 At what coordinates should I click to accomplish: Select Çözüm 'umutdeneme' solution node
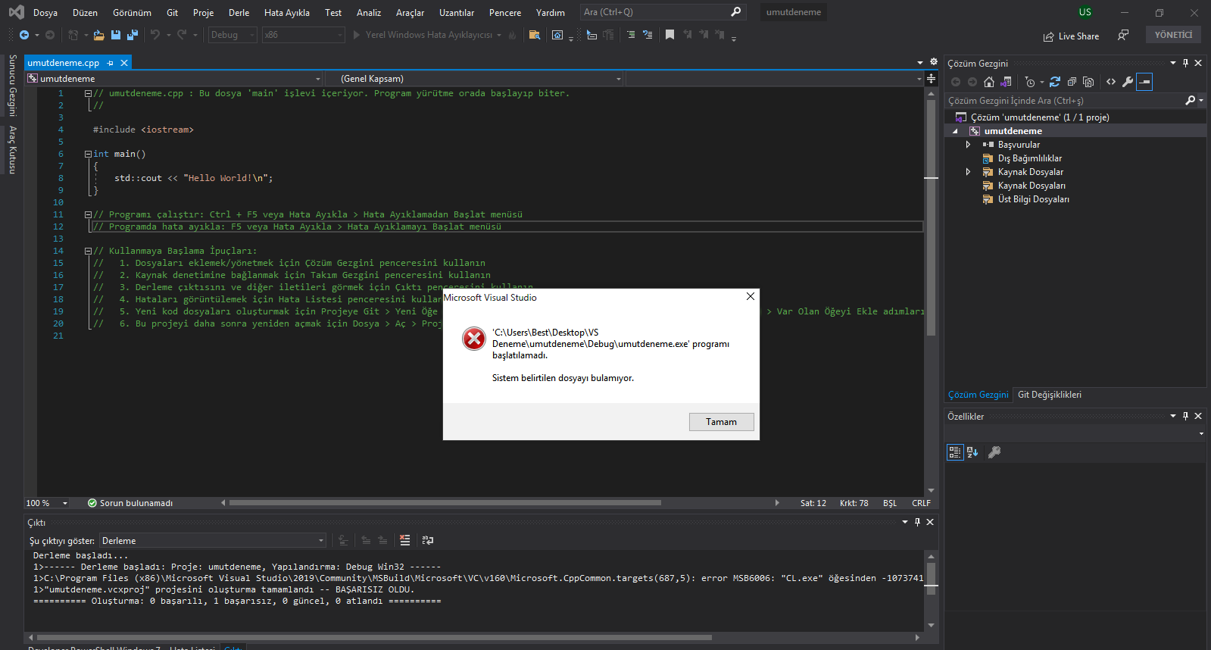pyautogui.click(x=1040, y=117)
